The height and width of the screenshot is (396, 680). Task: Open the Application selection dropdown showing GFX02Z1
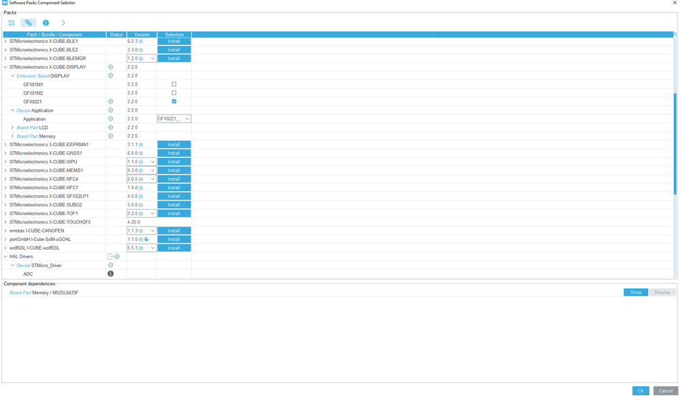[174, 119]
